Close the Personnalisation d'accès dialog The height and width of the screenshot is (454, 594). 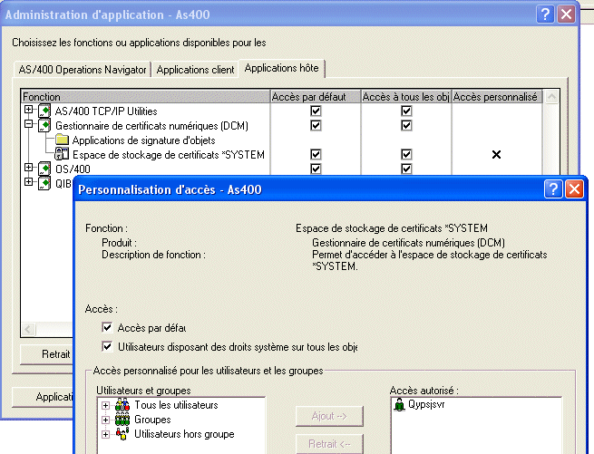[x=574, y=188]
